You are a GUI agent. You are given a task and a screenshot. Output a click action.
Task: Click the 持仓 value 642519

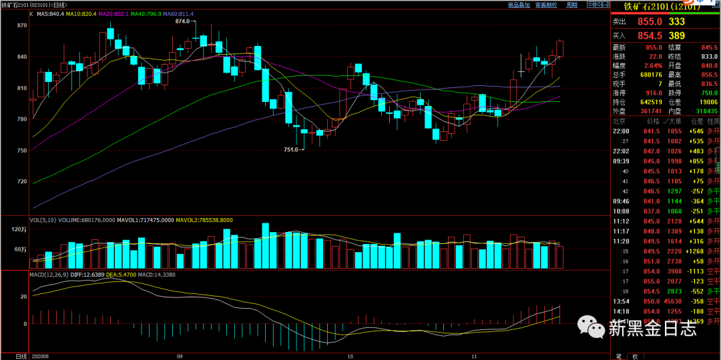point(651,102)
